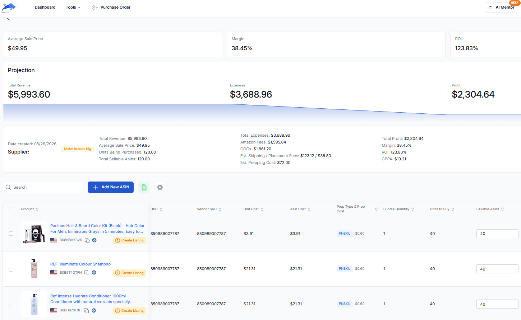Click the dollar icon beside Purchase Order
Screen dimensions: 521x320
coord(95,8)
